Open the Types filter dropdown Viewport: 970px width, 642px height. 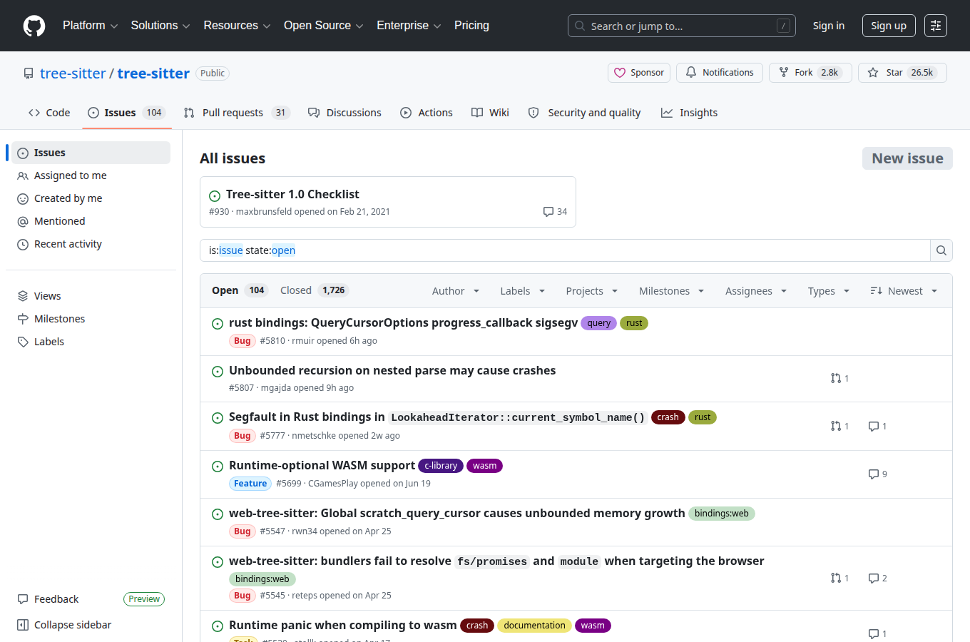click(829, 291)
